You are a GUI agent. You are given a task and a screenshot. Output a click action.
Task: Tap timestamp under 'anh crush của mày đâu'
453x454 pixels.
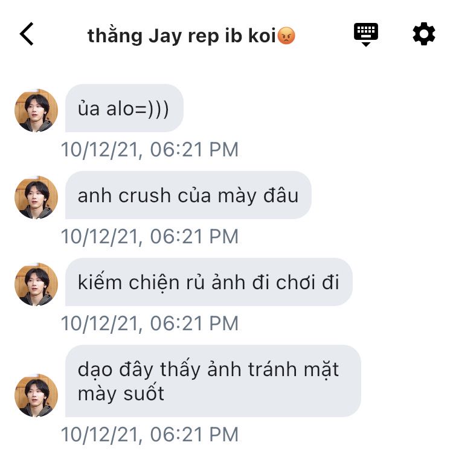pyautogui.click(x=150, y=237)
